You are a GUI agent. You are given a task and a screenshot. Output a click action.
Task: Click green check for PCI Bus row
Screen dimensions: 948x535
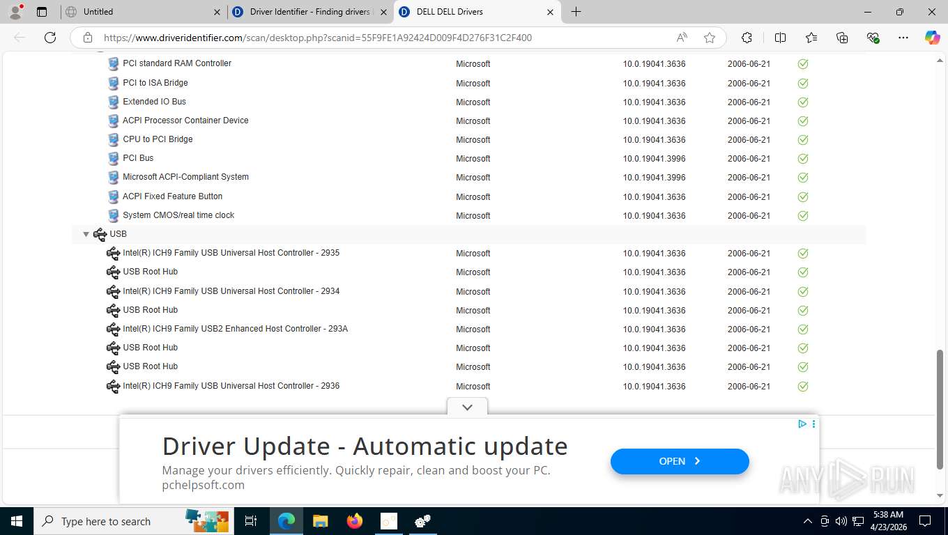[x=803, y=158]
